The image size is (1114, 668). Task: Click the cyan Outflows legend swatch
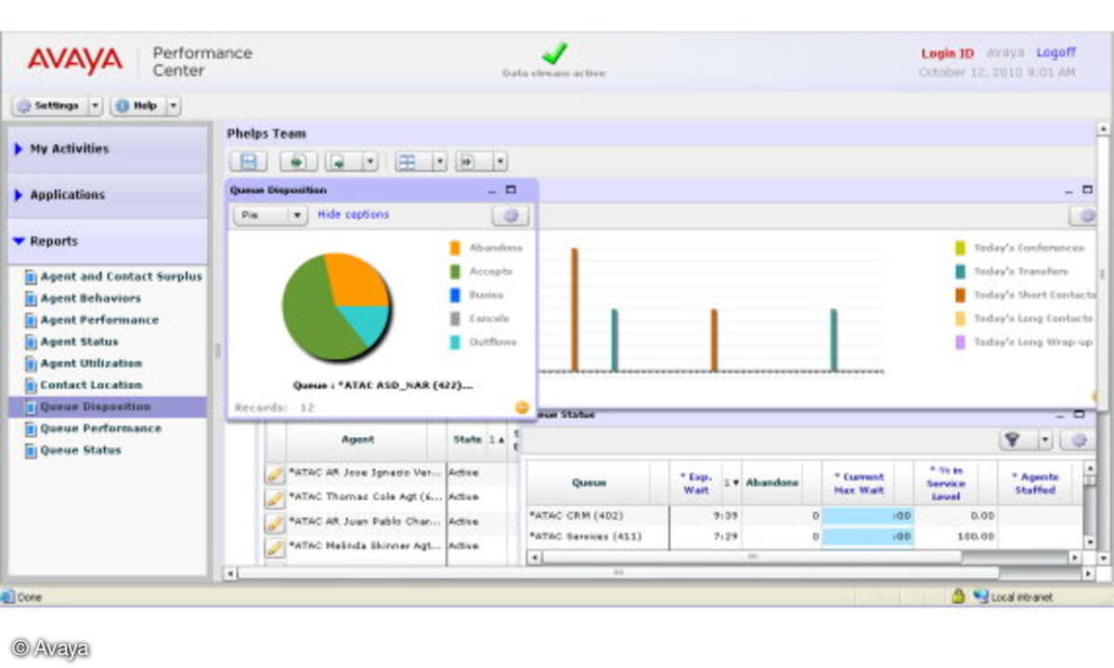(x=455, y=342)
